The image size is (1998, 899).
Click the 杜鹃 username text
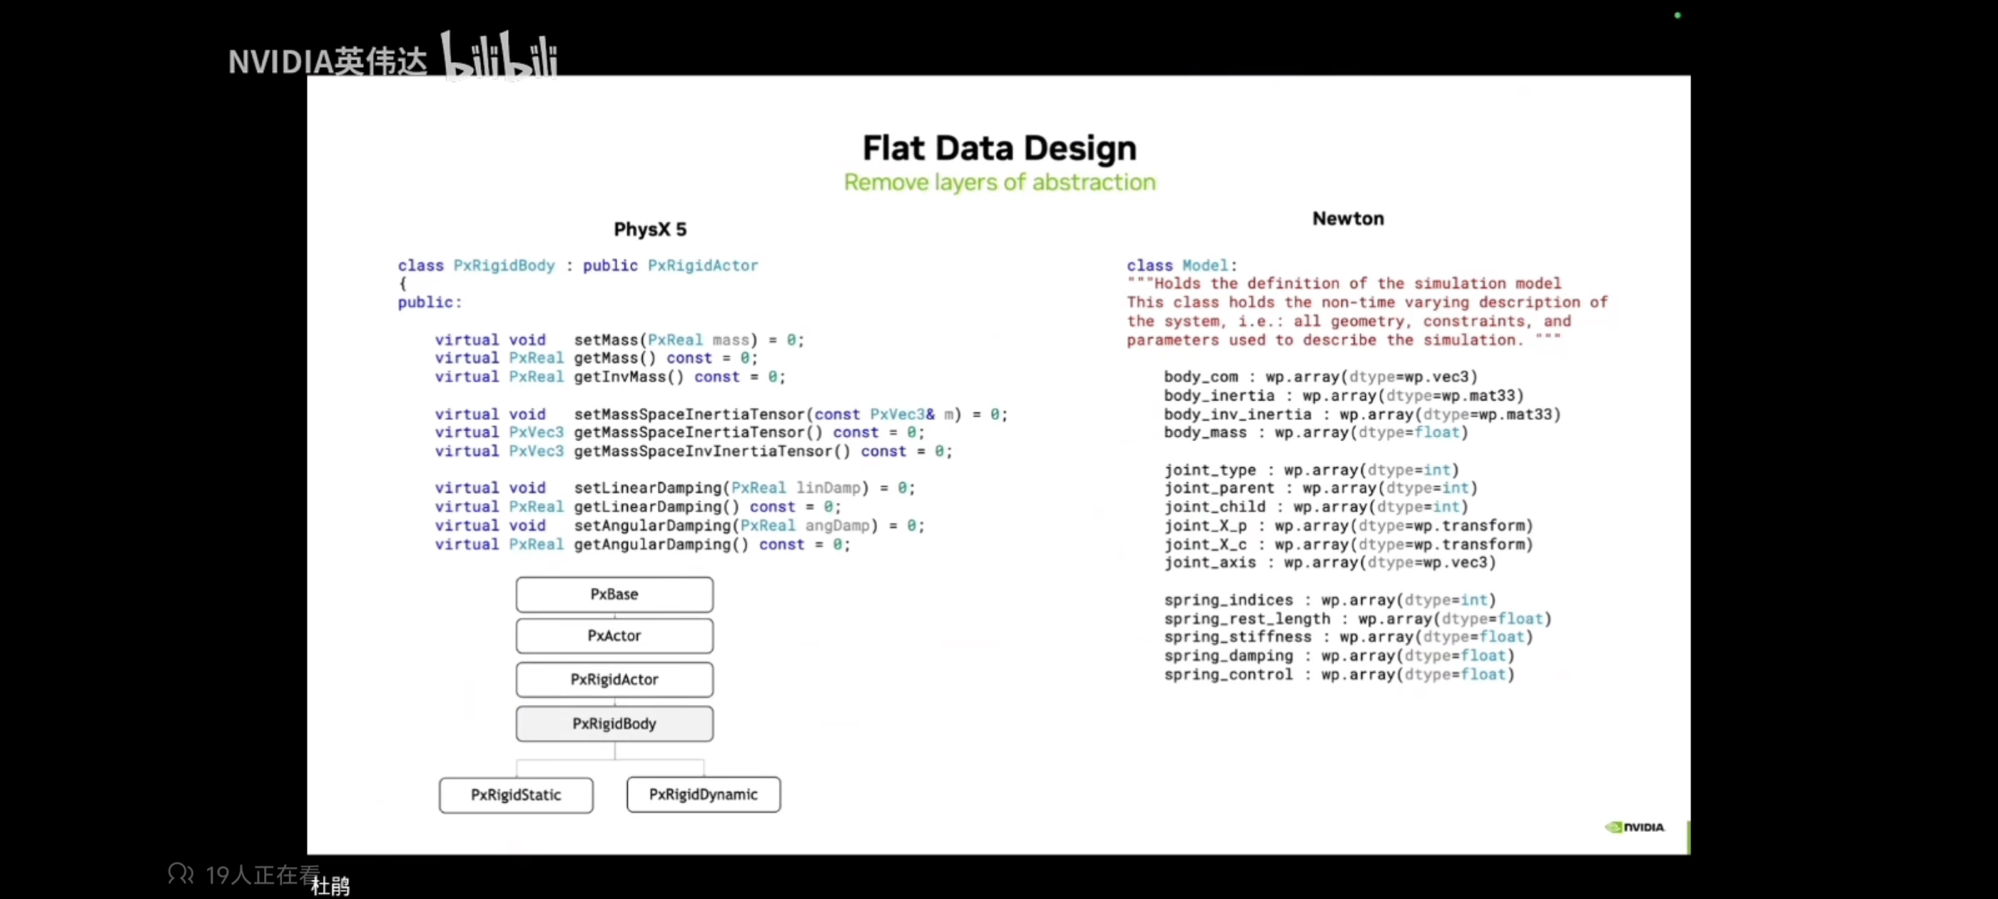pos(330,886)
